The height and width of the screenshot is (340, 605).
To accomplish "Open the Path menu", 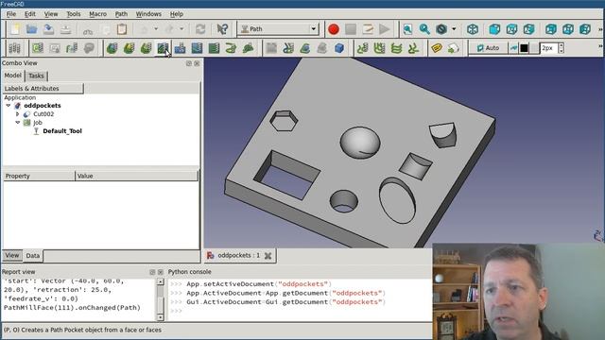I will (x=121, y=14).
